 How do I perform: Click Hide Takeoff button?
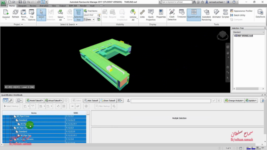pyautogui.click(x=91, y=100)
